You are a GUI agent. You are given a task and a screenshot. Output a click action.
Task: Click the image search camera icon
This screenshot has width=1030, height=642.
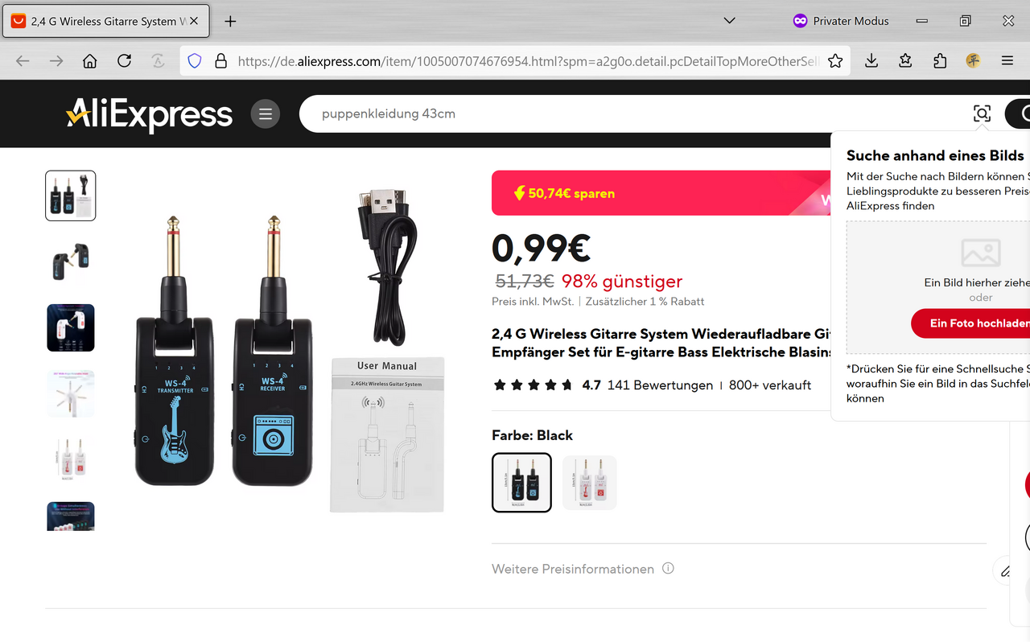982,113
